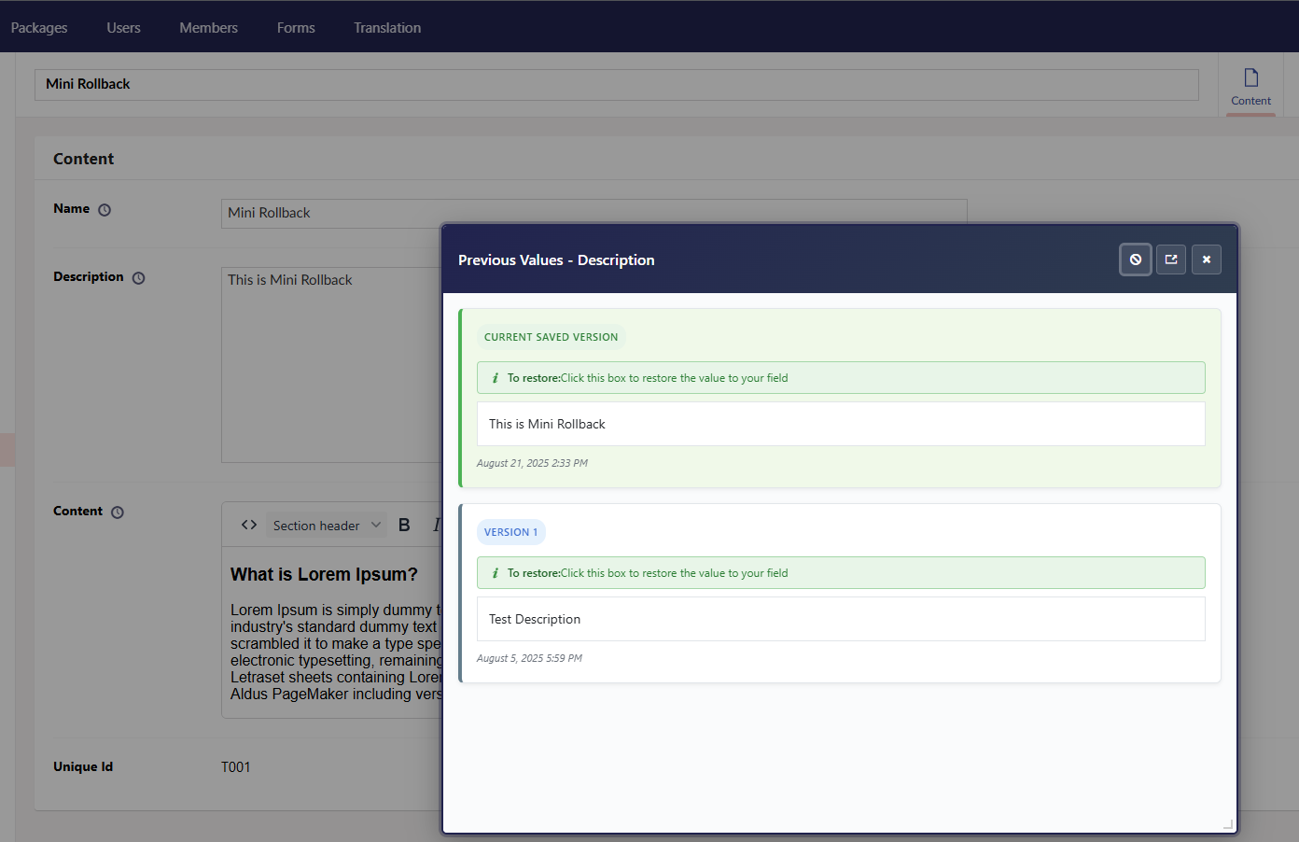Screen dimensions: 1299x842
Task: Click the history icon beside the Content label
Action: pyautogui.click(x=117, y=512)
